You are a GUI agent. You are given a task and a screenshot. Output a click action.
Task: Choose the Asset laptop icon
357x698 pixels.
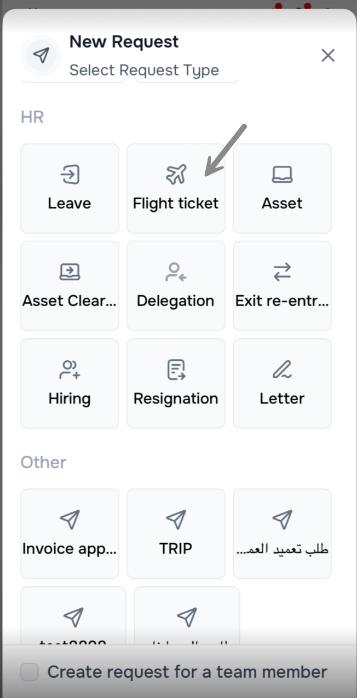click(x=282, y=175)
